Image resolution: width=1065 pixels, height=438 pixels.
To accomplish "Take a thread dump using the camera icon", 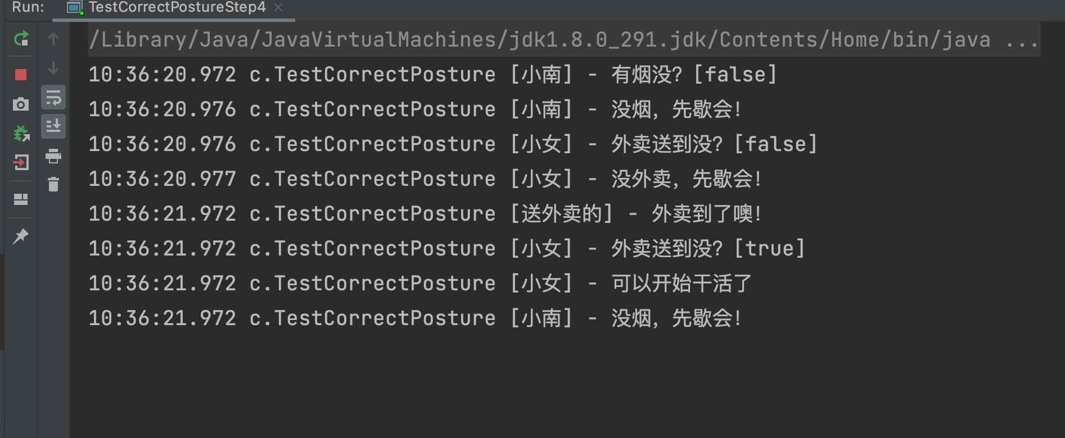I will (x=21, y=104).
